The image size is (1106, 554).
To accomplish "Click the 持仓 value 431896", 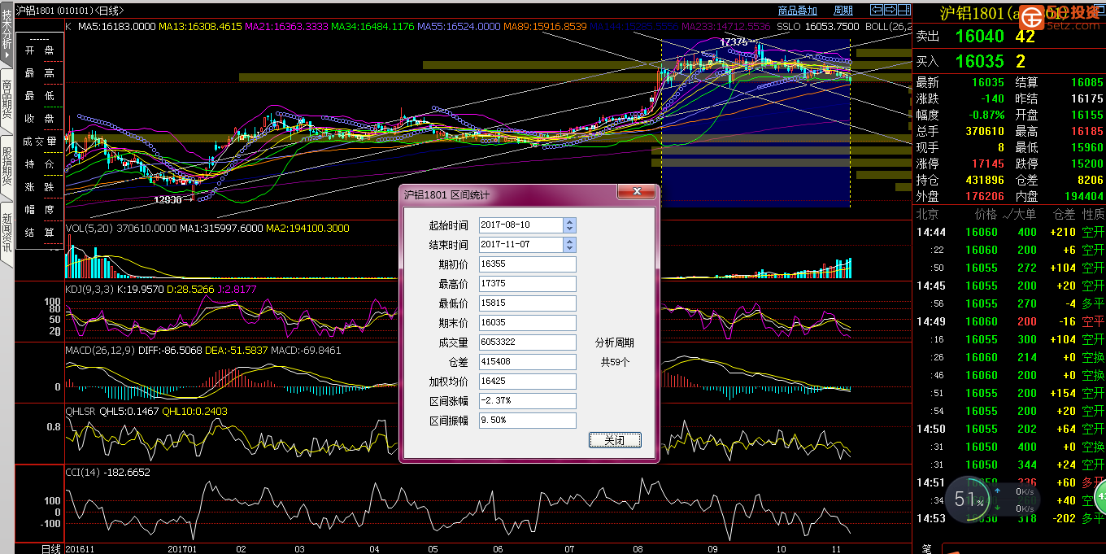I will point(983,180).
